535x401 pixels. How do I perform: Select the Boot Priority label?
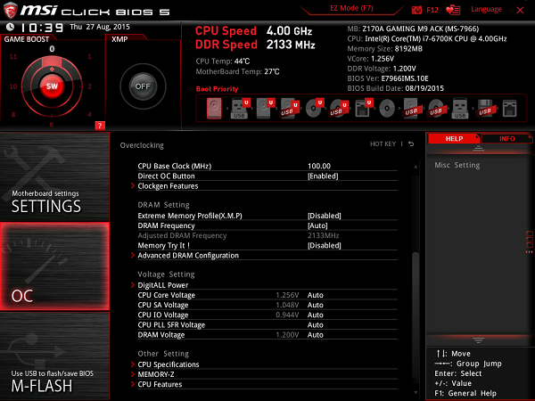click(x=217, y=89)
